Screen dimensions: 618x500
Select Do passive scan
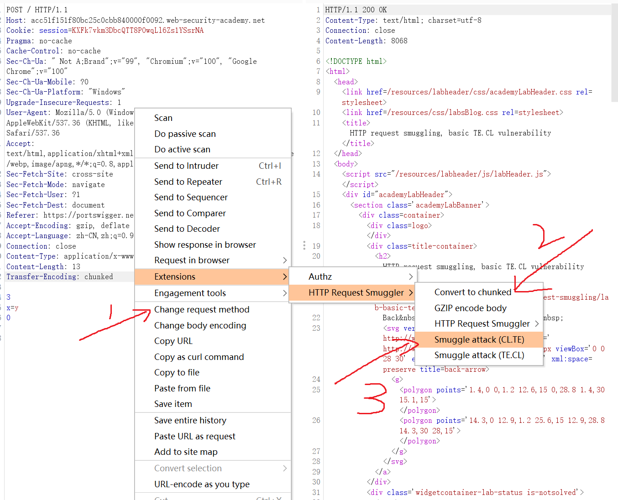tap(213, 134)
